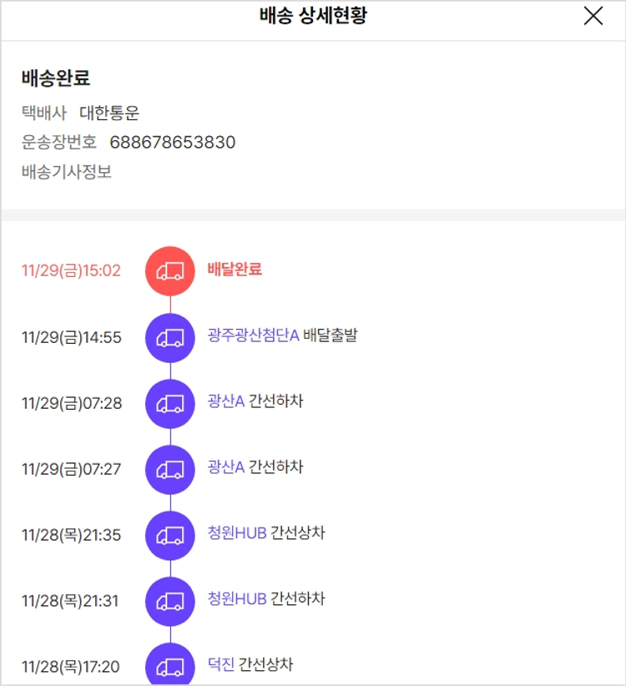
Task: Click the truck icon at 11/29 07:28
Action: (170, 403)
